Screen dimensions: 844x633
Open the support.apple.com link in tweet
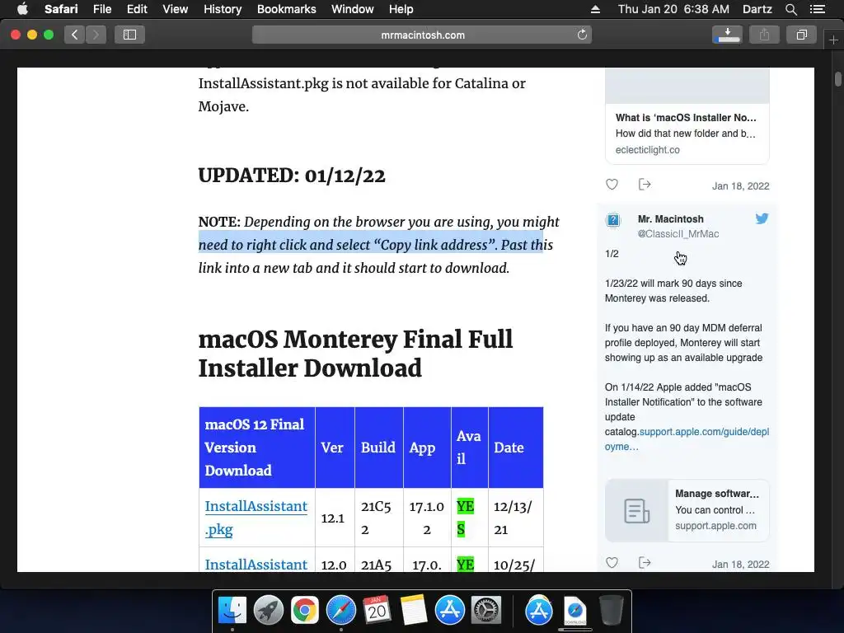687,438
